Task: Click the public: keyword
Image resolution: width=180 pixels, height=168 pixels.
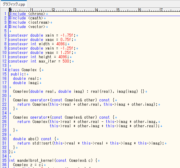Action: [18, 74]
